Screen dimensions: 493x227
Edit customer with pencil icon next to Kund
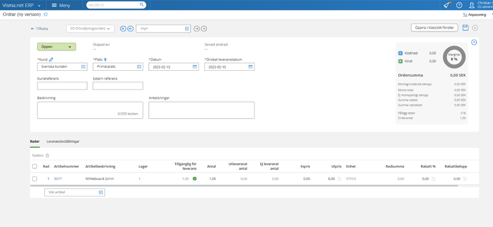tap(51, 59)
